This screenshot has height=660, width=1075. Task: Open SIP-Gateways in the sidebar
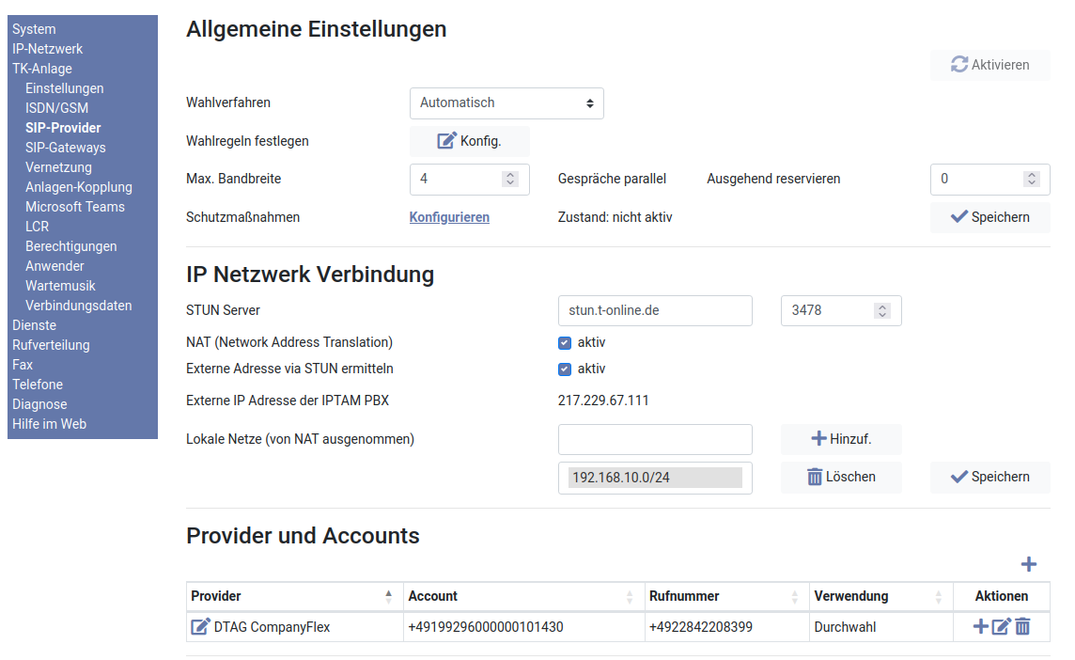coord(66,148)
